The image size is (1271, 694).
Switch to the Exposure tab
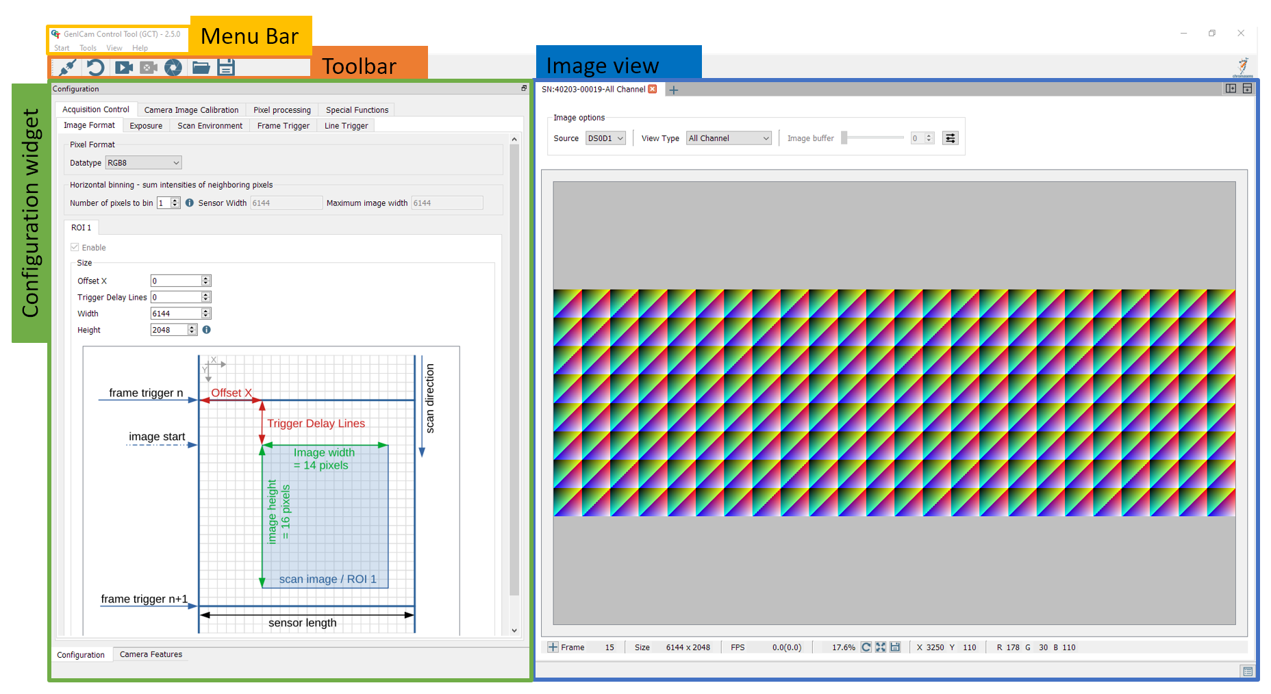click(x=146, y=126)
